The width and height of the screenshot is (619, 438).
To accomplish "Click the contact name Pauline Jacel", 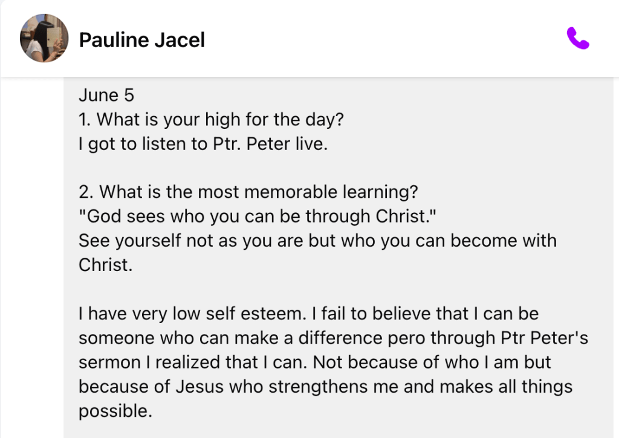I will (142, 40).
